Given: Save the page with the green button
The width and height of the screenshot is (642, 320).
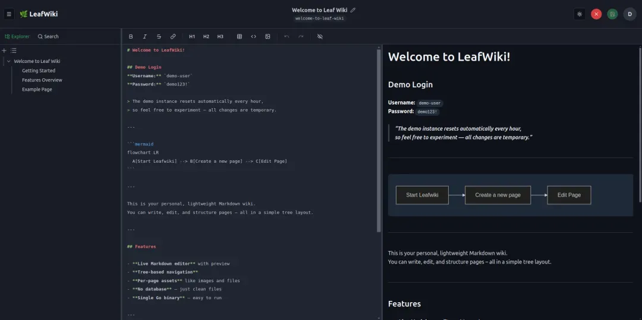Looking at the screenshot, I should 612,14.
